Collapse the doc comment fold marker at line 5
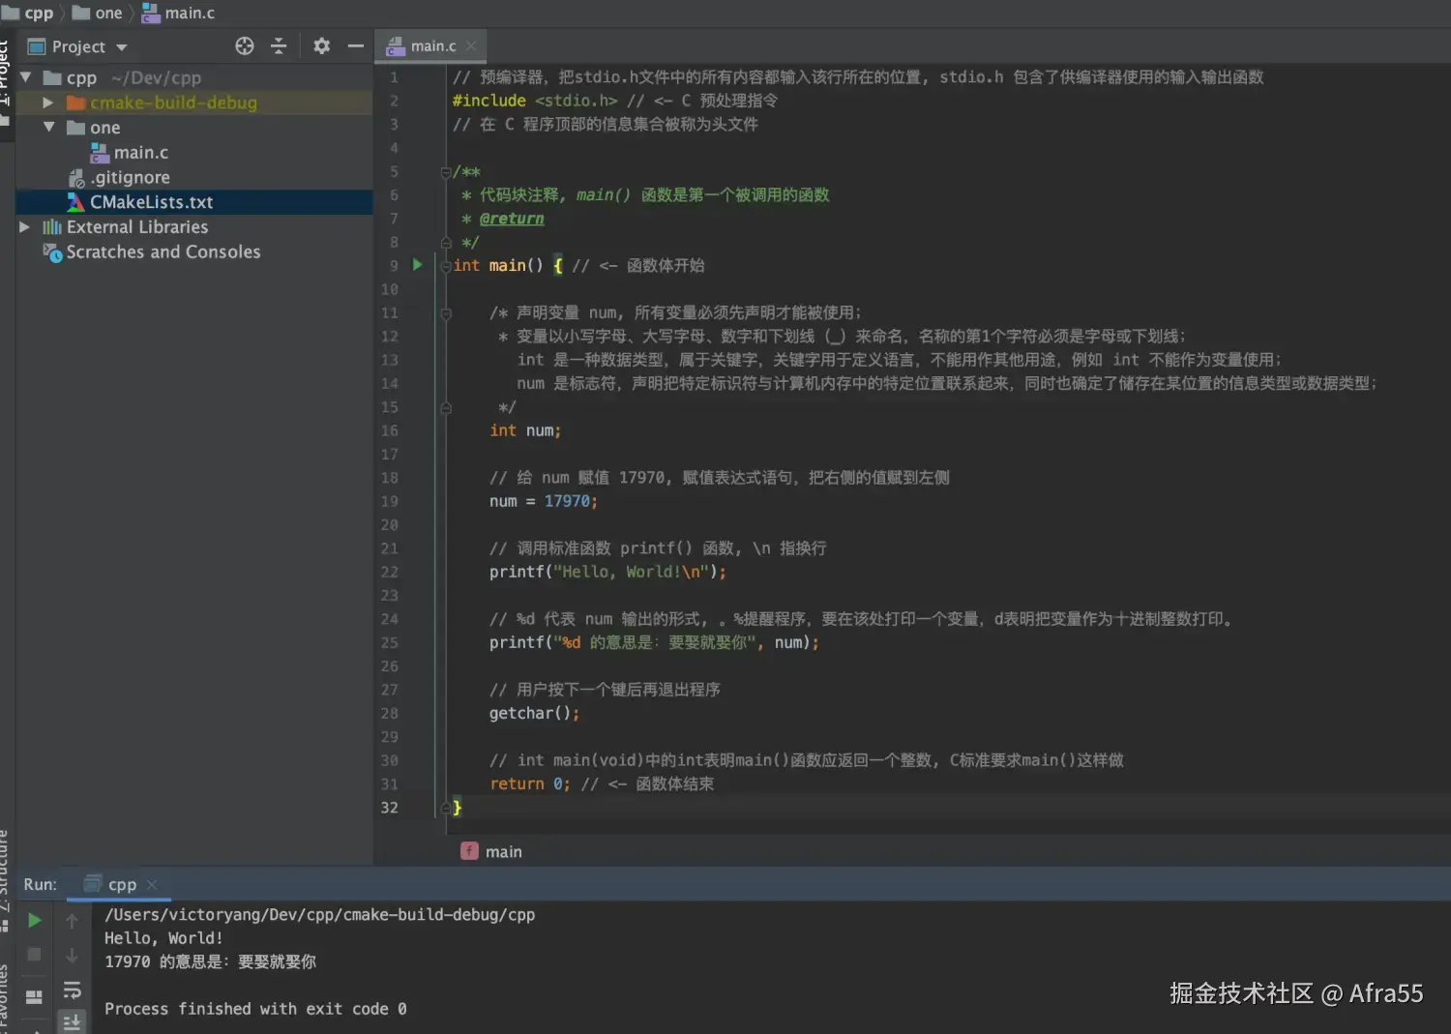The width and height of the screenshot is (1451, 1034). point(446,172)
